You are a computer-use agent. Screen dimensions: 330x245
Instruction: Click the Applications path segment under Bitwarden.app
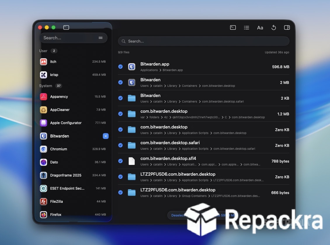coord(149,70)
